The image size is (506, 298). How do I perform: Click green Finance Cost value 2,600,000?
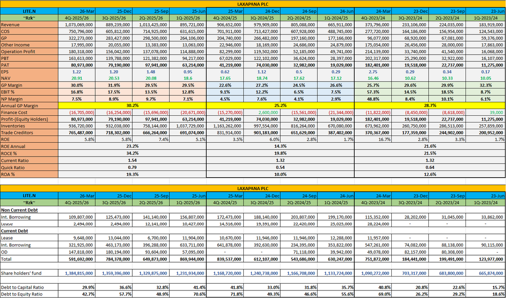[x=267, y=113]
